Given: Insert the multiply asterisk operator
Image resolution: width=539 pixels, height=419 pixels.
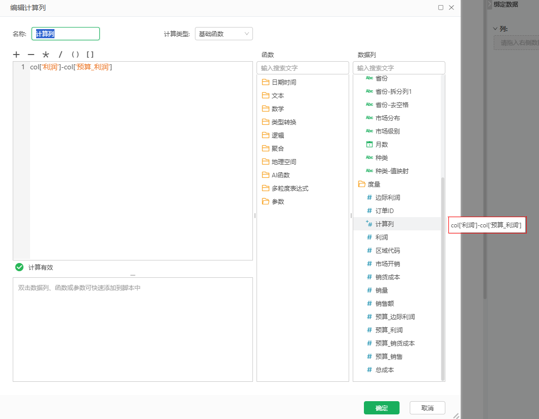Looking at the screenshot, I should [x=46, y=55].
